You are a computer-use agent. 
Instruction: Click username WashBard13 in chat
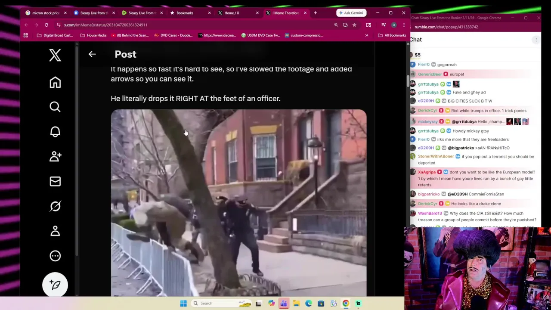[430, 214]
